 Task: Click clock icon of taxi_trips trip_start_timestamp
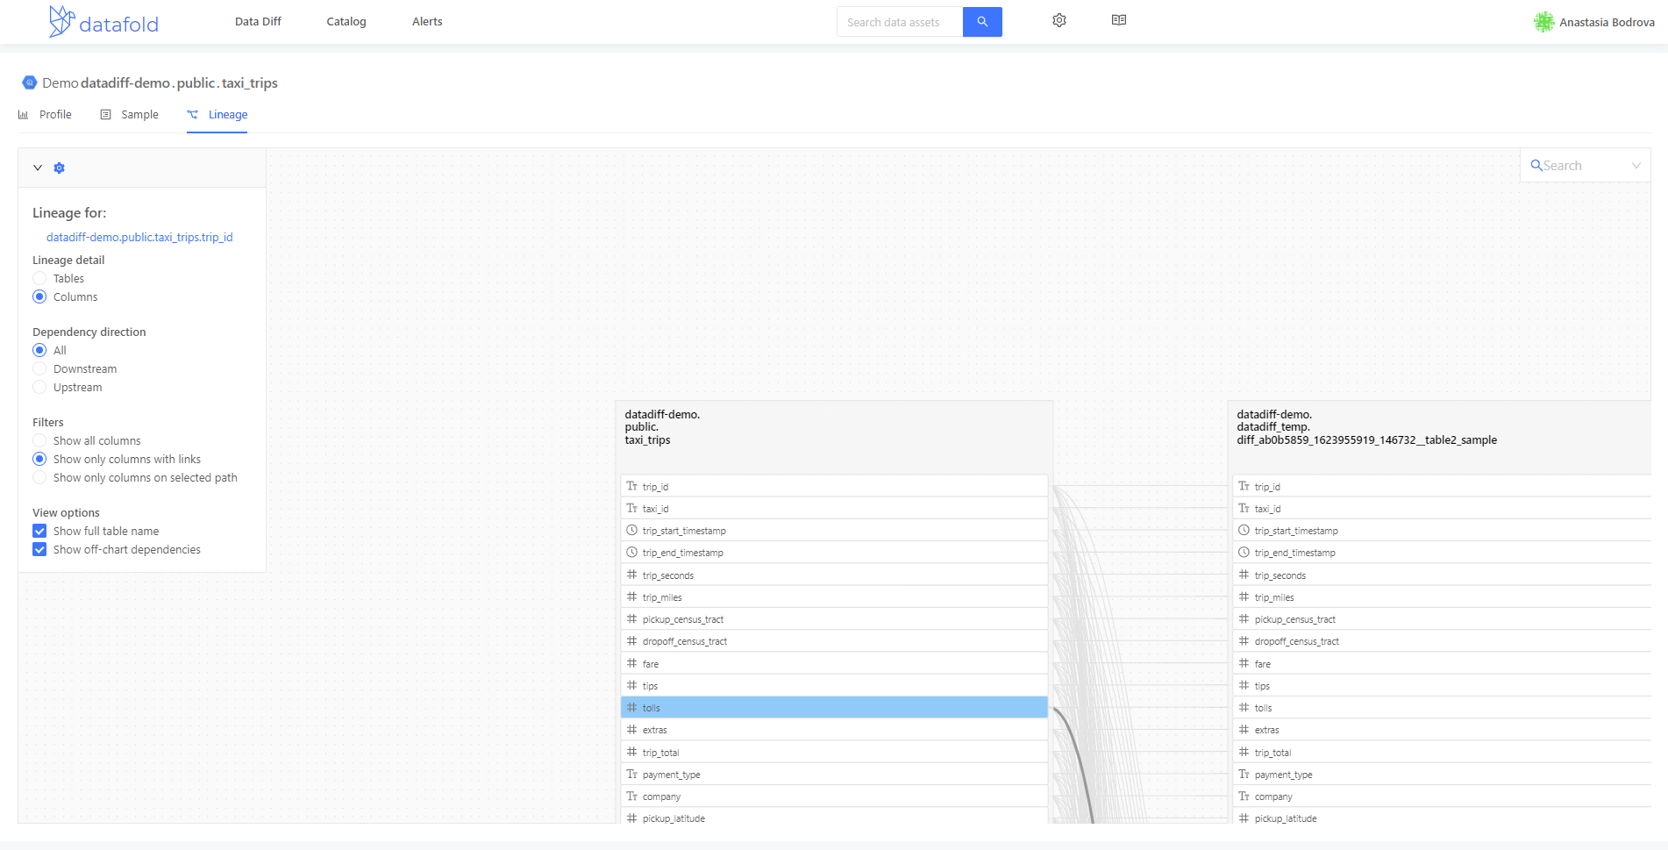pos(631,530)
